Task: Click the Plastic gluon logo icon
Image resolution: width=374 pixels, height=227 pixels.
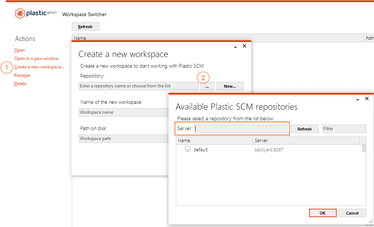Action: tap(20, 13)
